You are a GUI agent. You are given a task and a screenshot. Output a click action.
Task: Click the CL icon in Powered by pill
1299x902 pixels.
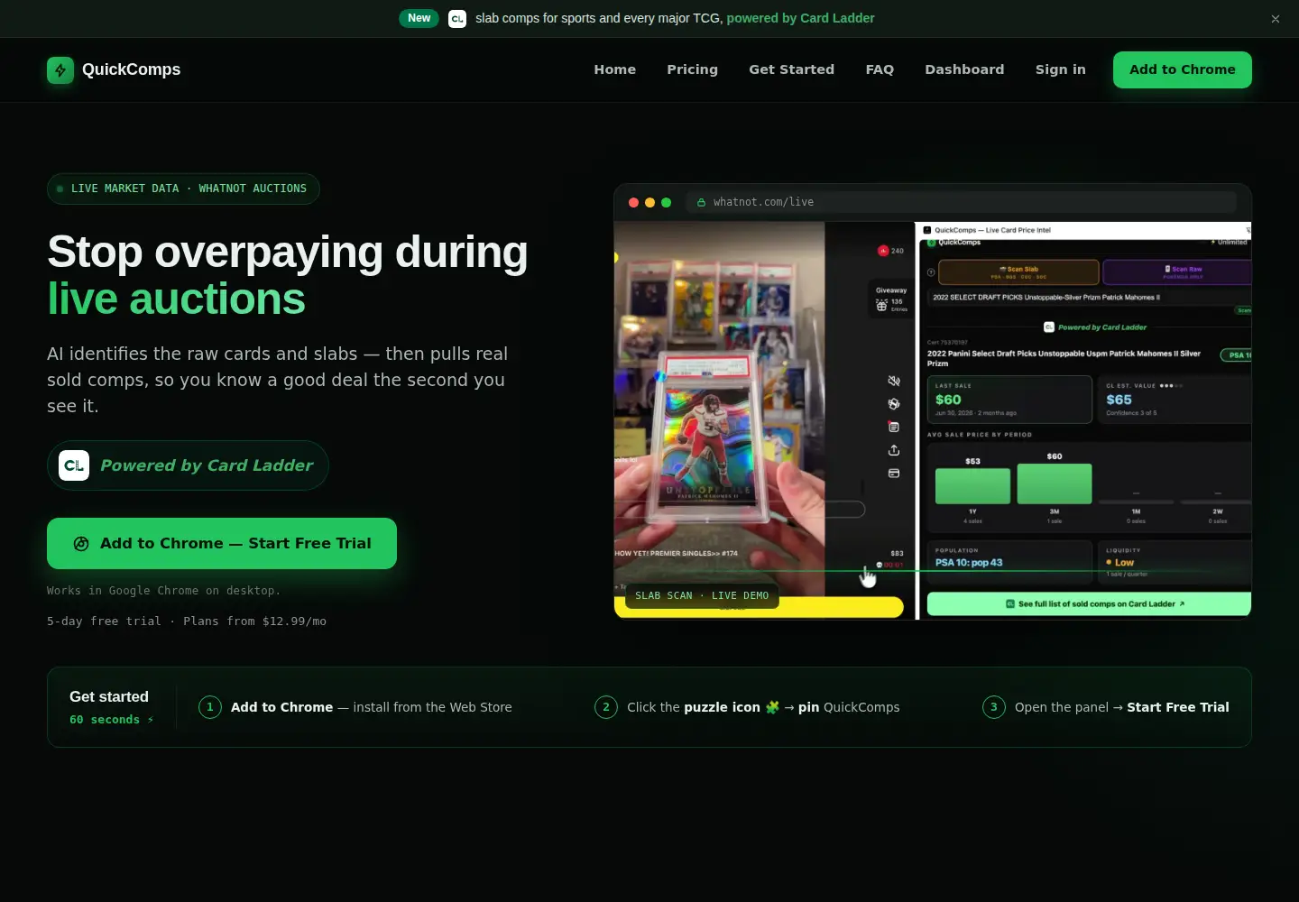pos(74,465)
